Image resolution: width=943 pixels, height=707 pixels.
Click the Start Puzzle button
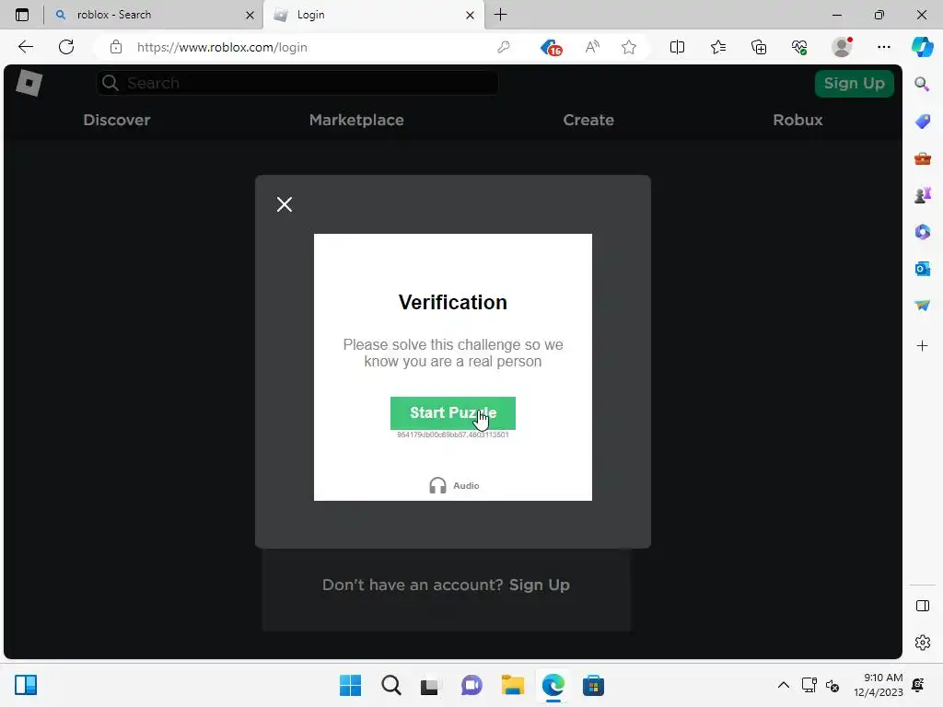click(x=453, y=413)
